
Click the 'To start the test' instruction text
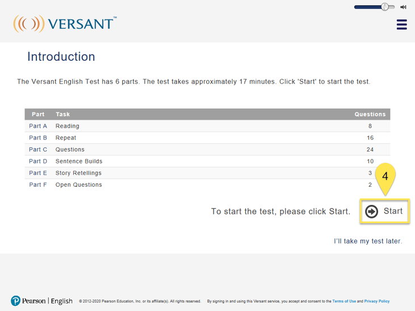280,212
